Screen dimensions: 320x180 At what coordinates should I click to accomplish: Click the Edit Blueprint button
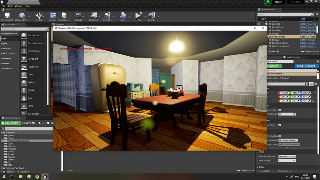[x=307, y=66]
